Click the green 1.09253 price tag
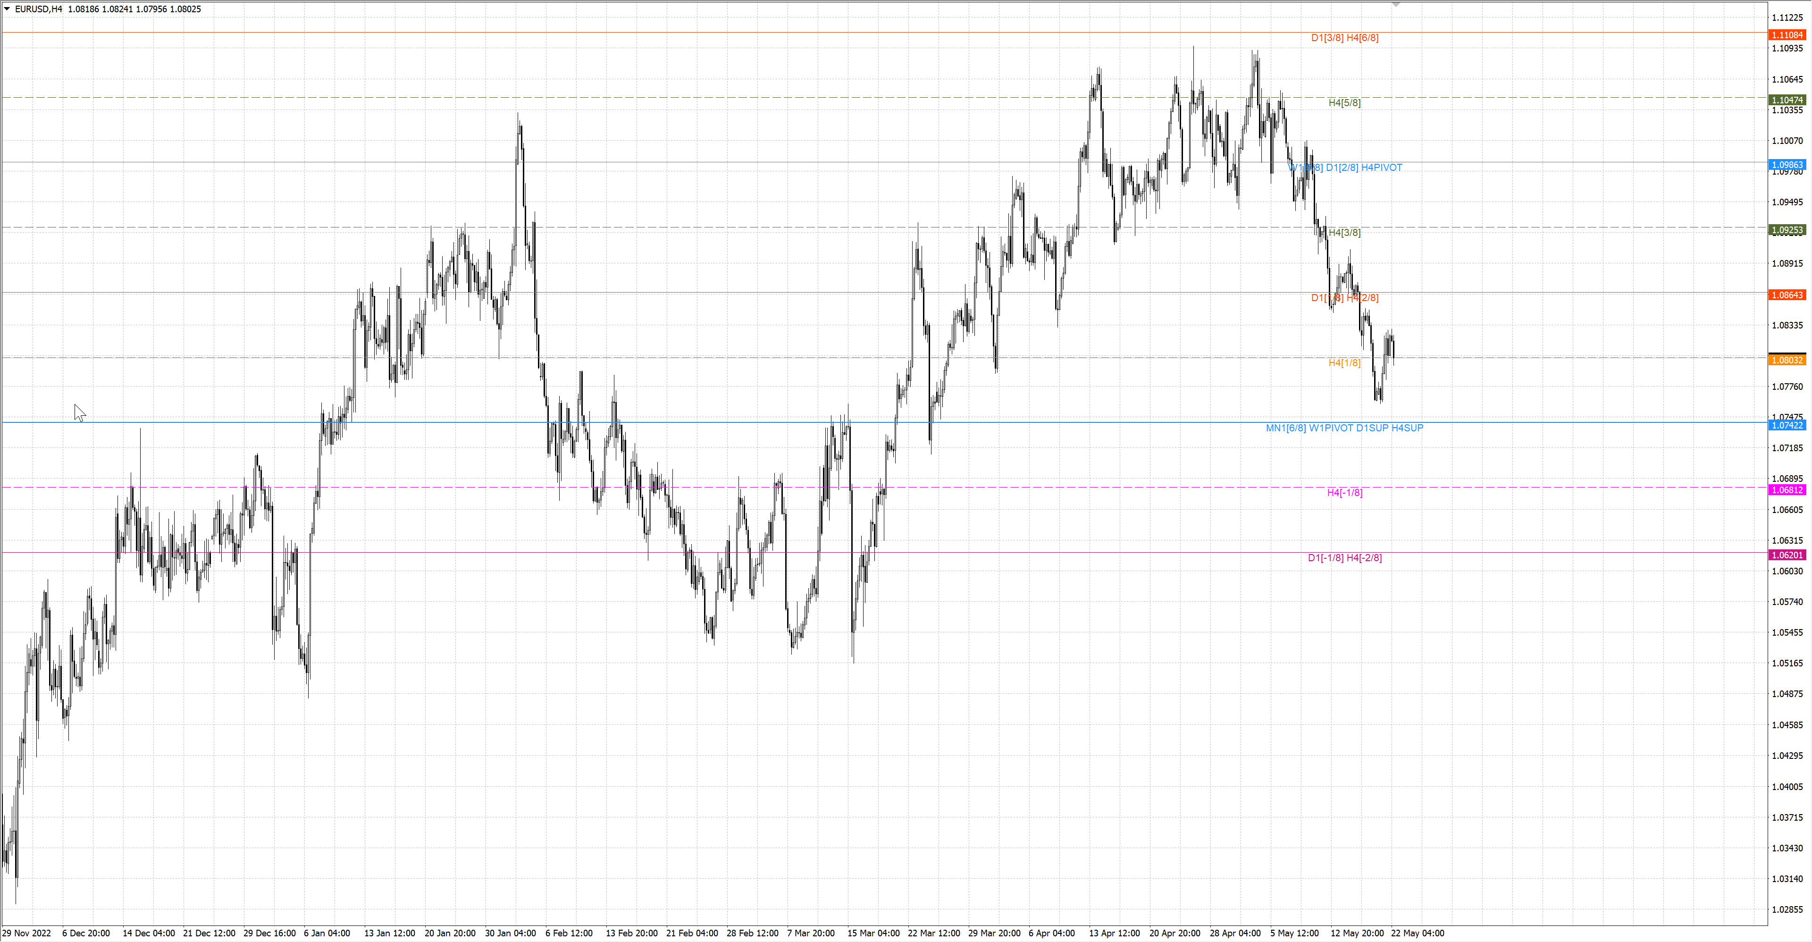This screenshot has height=942, width=1812. coord(1787,230)
